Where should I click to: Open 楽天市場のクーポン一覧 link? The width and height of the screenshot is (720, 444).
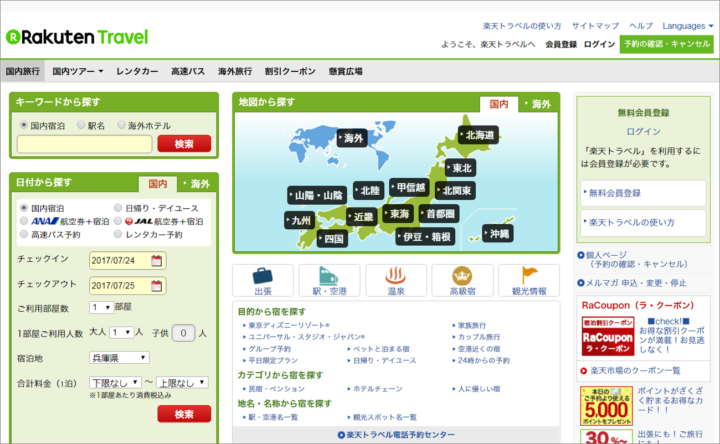[635, 370]
